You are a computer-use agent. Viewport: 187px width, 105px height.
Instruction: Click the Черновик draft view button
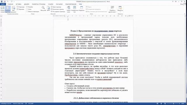pyautogui.click(x=20, y=9)
